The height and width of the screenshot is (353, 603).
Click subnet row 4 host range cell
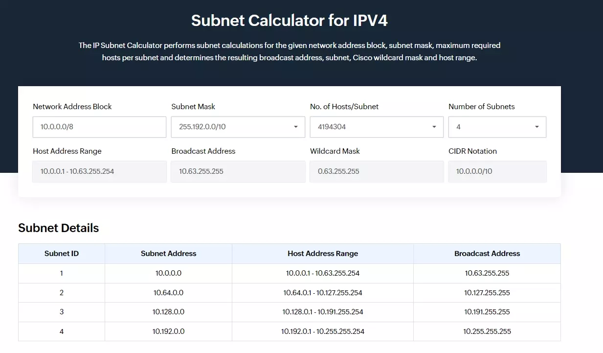coord(323,331)
